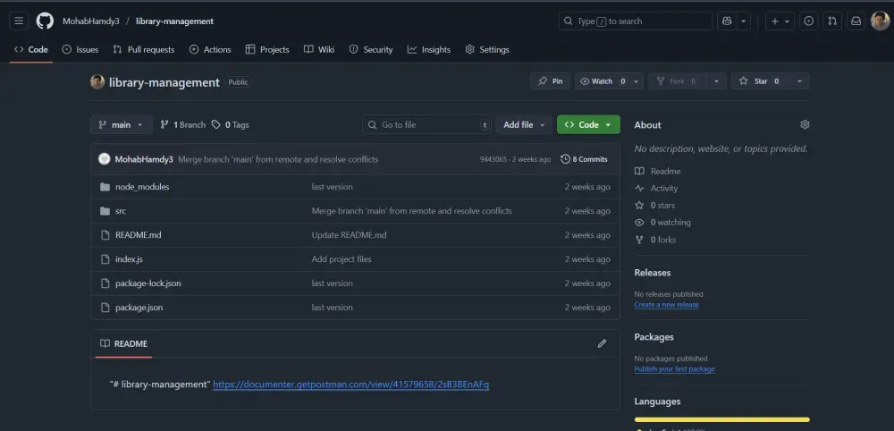This screenshot has height=431, width=894.
Task: Expand the Copilot dropdown arrow
Action: click(x=744, y=21)
